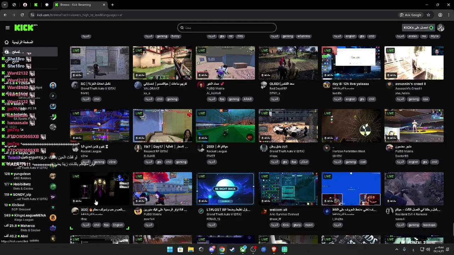Click the home icon beside الصفحة الرئيسية
This screenshot has width=454, height=255.
click(x=6, y=42)
